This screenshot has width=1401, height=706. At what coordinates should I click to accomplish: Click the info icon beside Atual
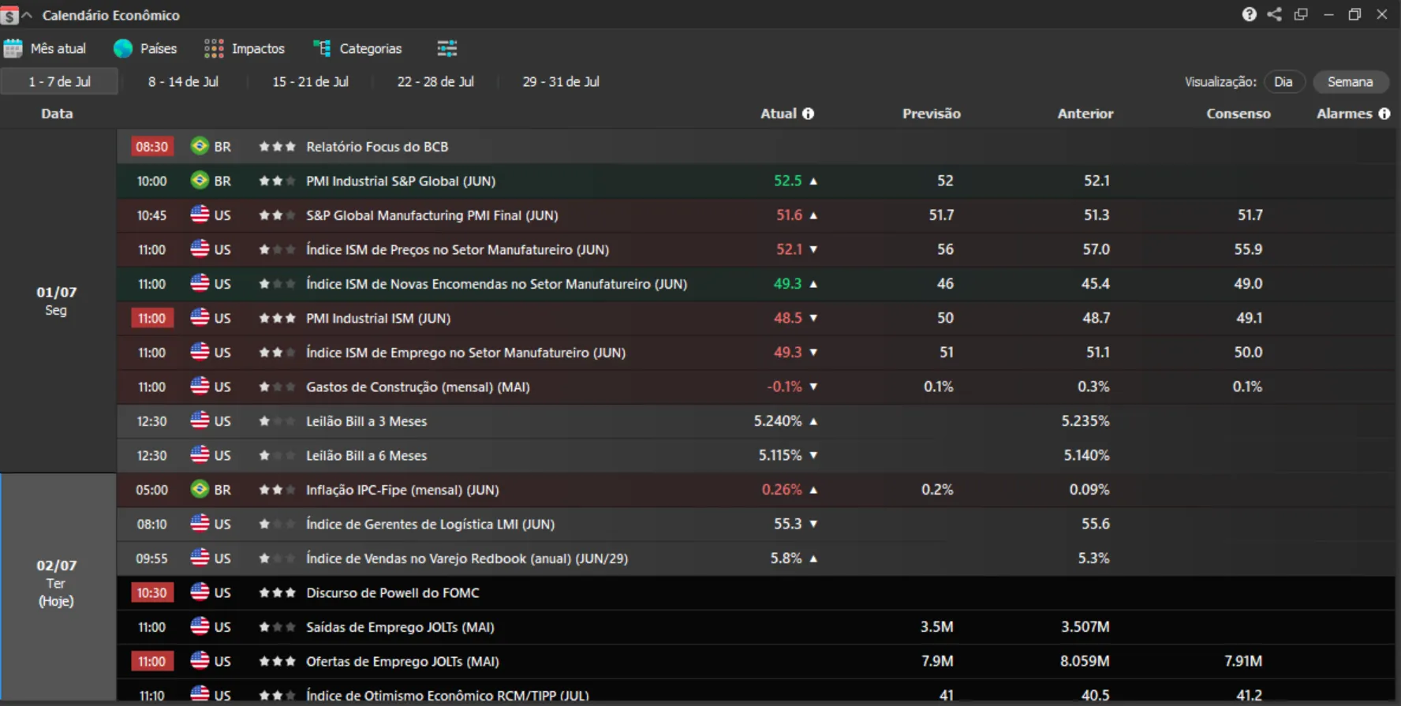point(808,114)
